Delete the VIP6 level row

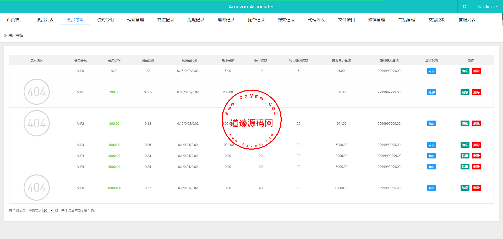pos(477,188)
